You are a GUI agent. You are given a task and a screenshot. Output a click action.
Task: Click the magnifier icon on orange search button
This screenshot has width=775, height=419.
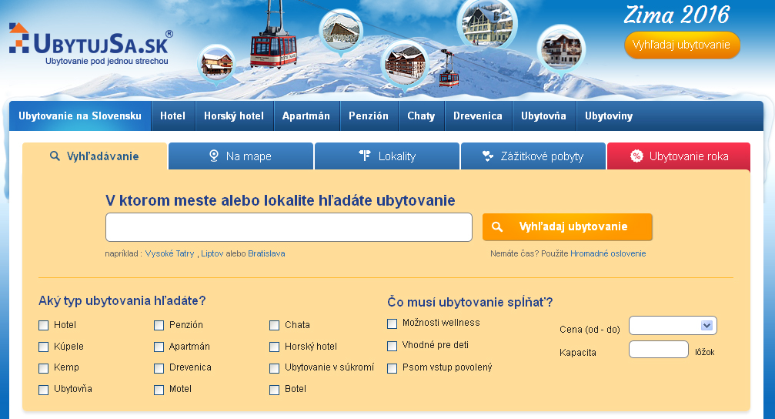(x=497, y=227)
